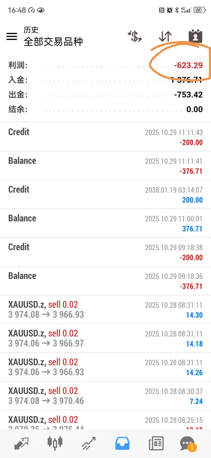Tap the Credit entry at 11:11:43

coord(105,137)
